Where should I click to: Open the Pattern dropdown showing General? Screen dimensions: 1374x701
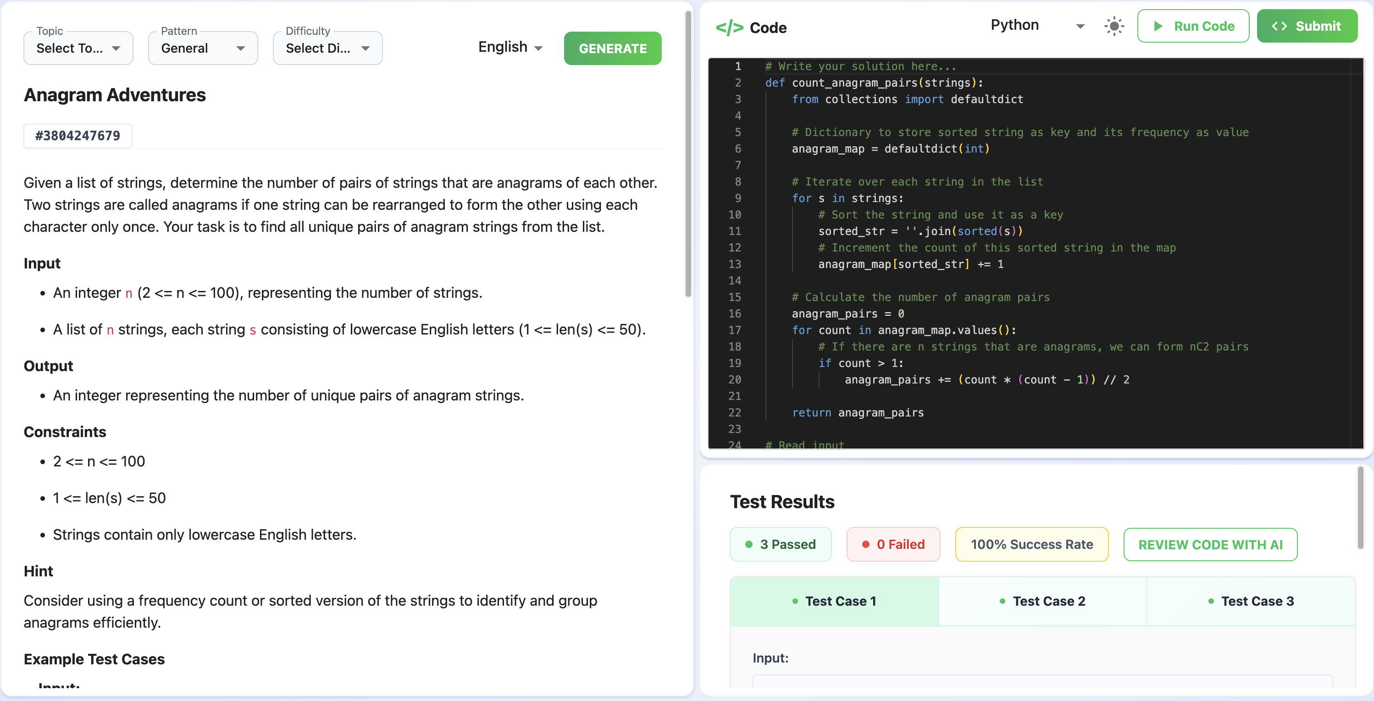[x=203, y=48]
